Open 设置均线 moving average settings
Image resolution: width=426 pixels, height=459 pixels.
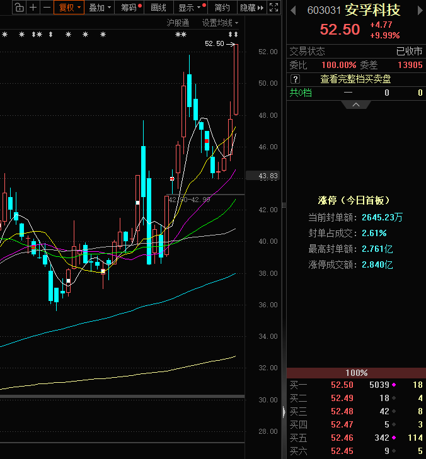pos(220,22)
